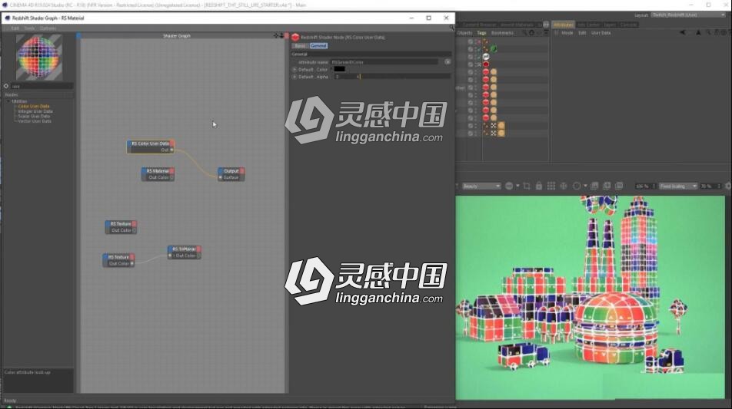Open the Tools menu in Shader Graph window
The image size is (732, 409).
[29, 28]
